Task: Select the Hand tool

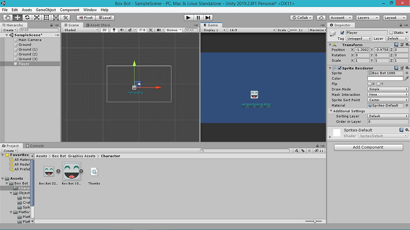Action: pos(8,18)
